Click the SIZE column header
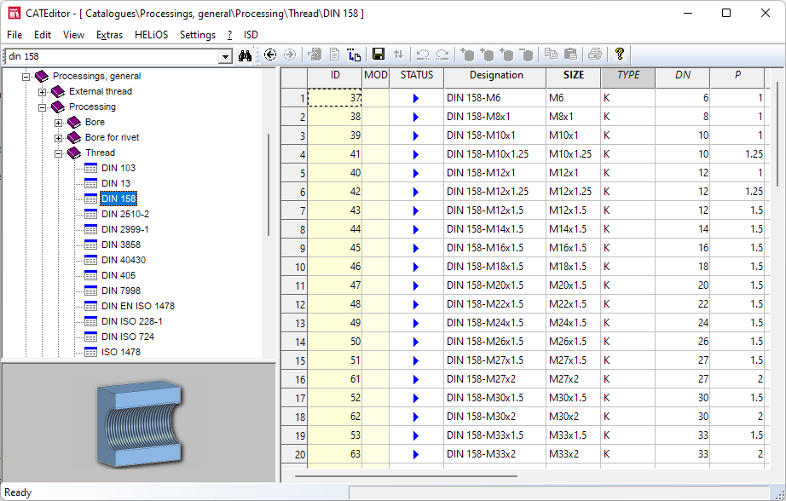 (x=574, y=78)
